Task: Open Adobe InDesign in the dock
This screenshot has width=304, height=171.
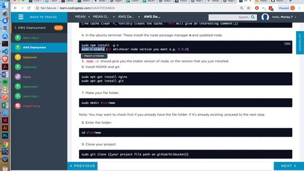Action: pos(5,120)
